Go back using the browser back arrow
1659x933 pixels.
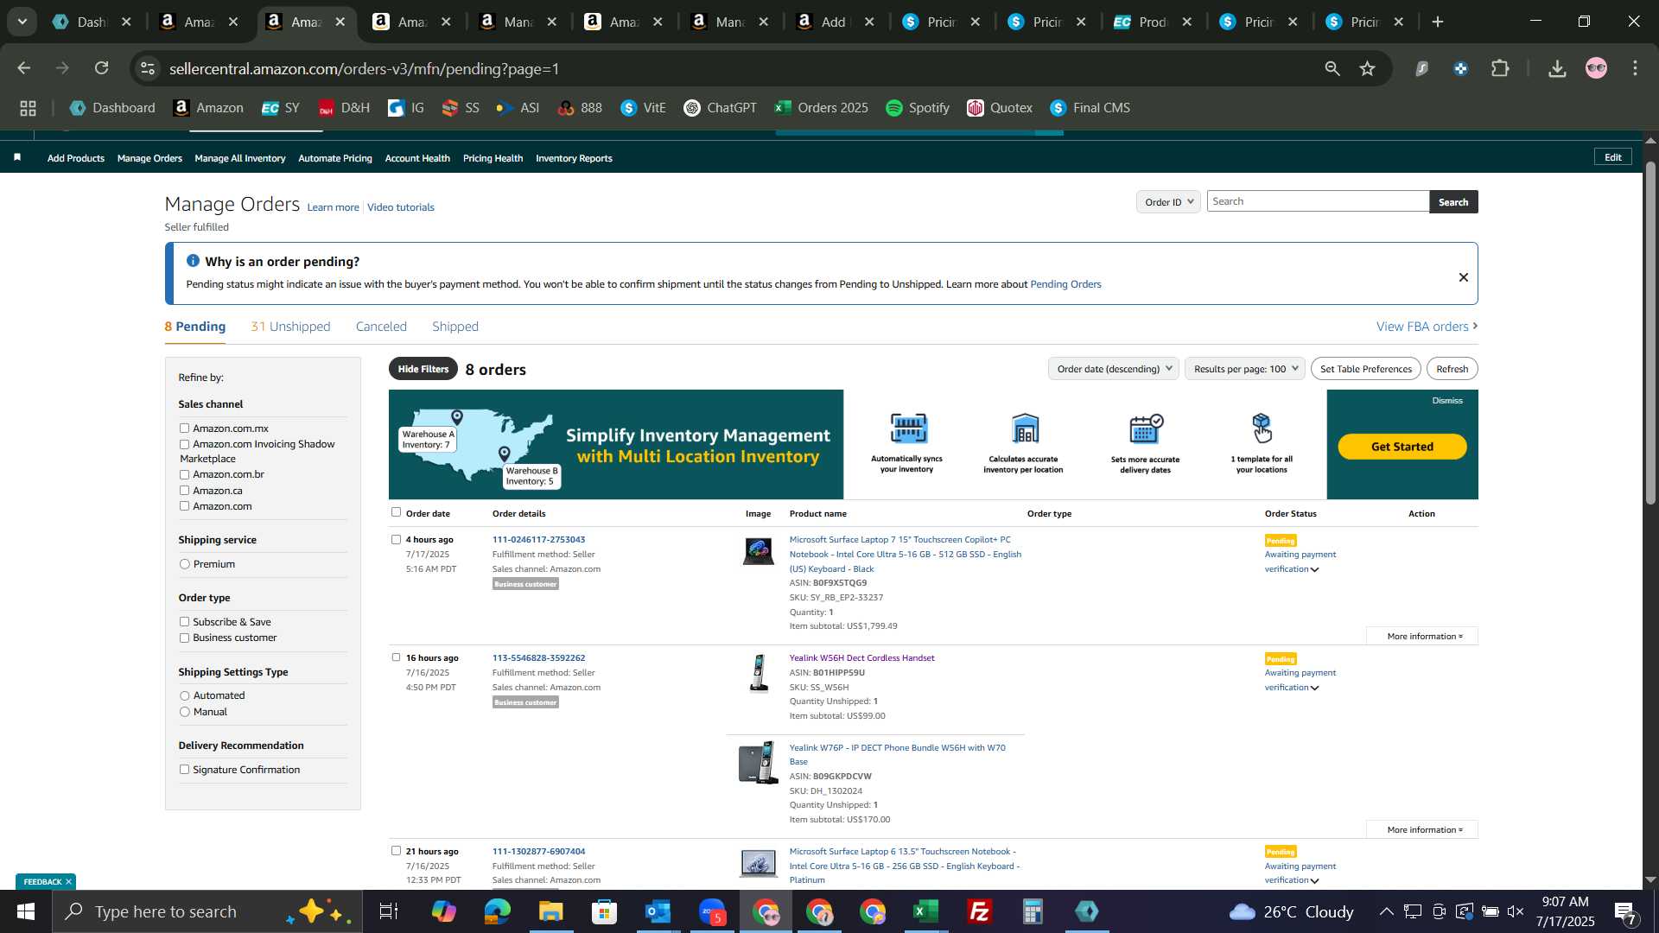point(23,68)
